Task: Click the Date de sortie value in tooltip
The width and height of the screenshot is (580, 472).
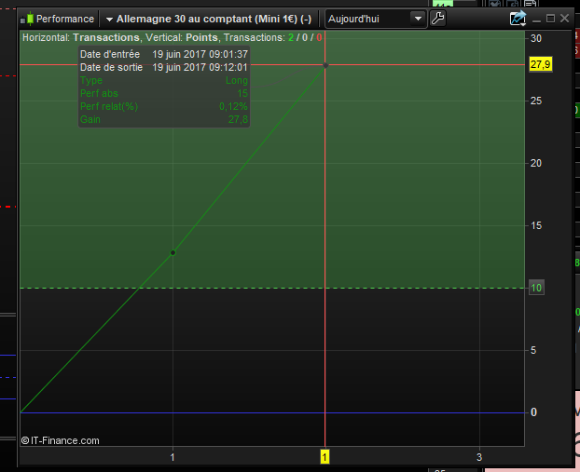Action: [x=200, y=68]
